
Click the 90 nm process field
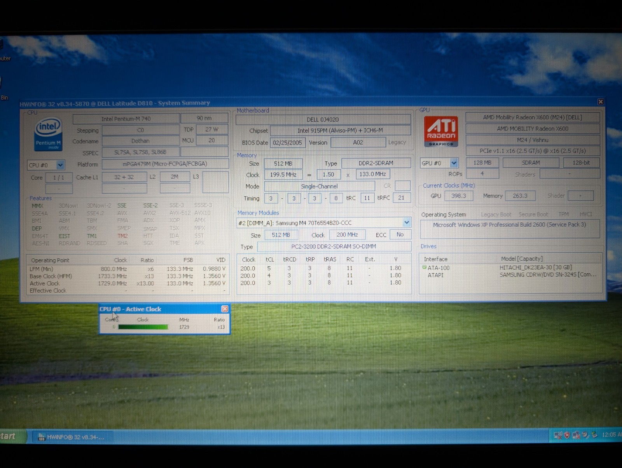(204, 118)
